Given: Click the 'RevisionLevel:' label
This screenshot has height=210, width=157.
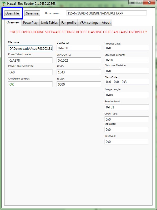Looking at the screenshot, I should [113, 102].
